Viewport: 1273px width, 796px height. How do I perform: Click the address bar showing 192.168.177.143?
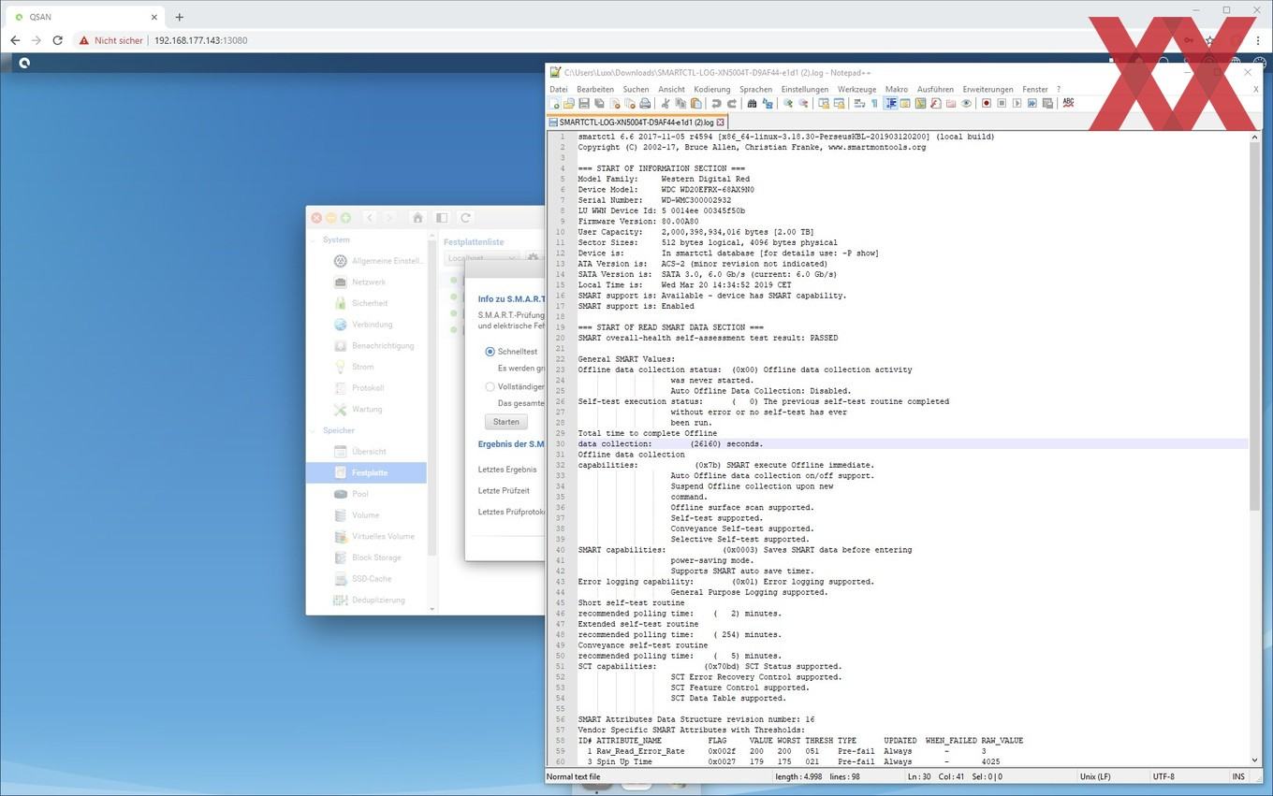(x=200, y=40)
